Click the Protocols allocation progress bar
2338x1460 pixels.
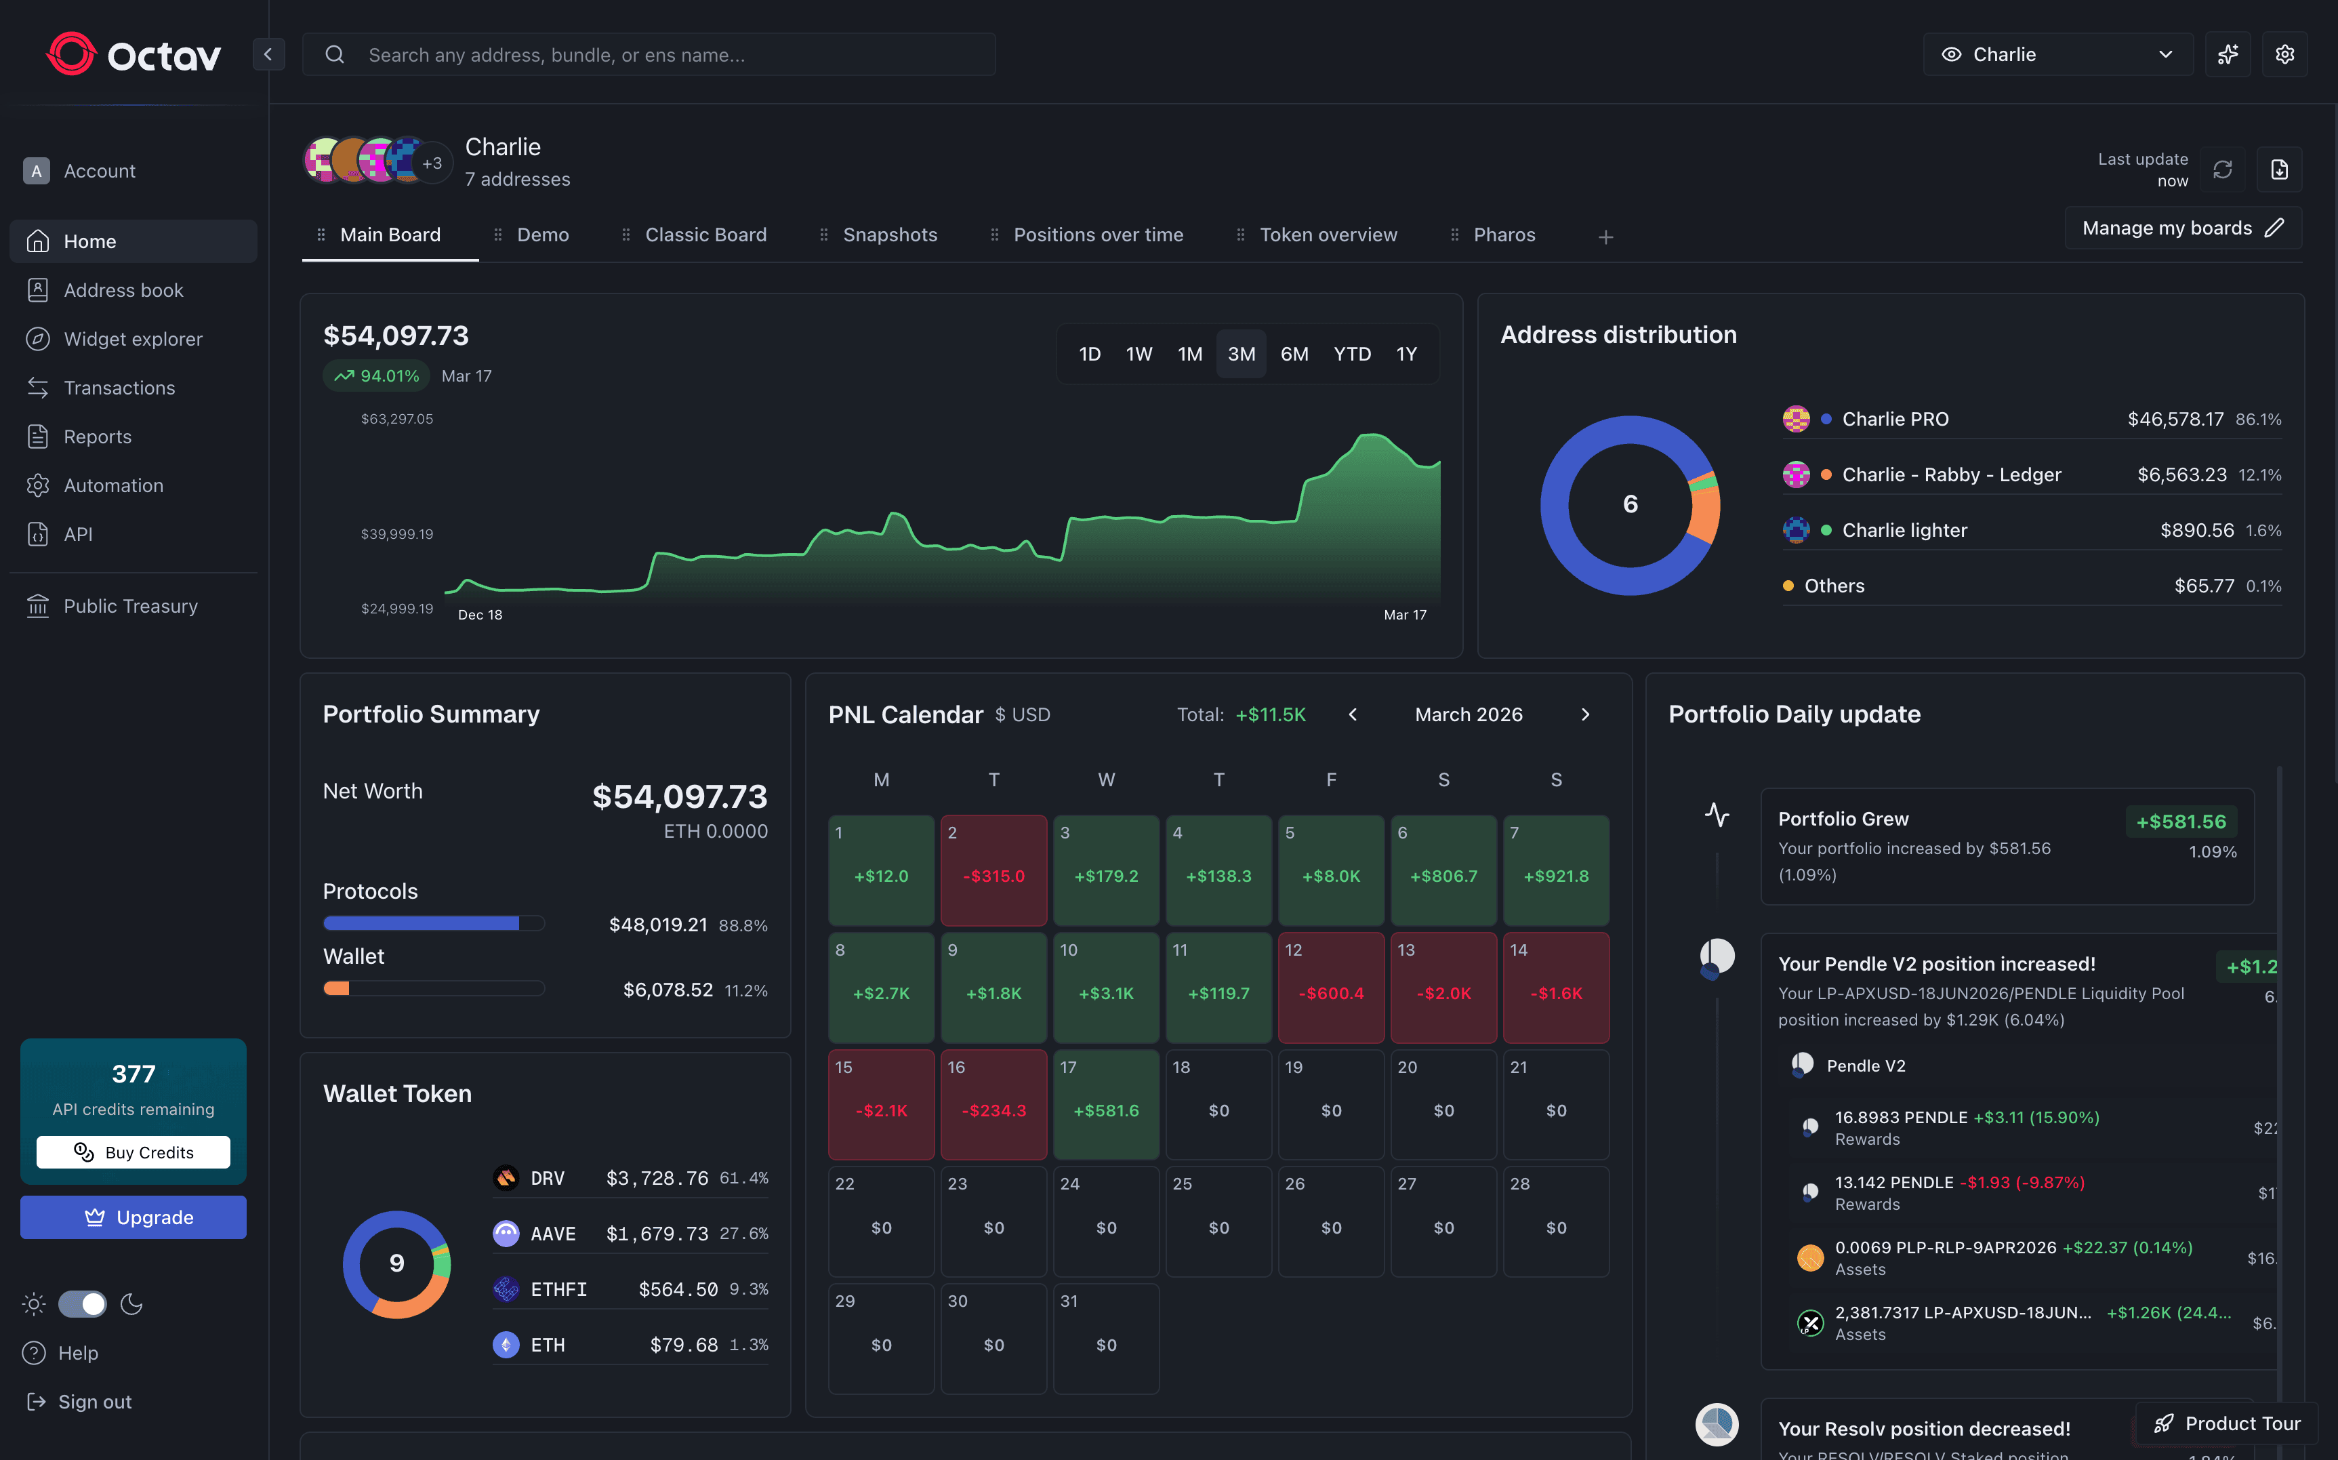434,923
